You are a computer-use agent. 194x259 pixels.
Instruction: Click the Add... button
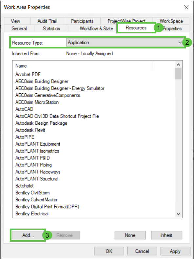point(28,235)
